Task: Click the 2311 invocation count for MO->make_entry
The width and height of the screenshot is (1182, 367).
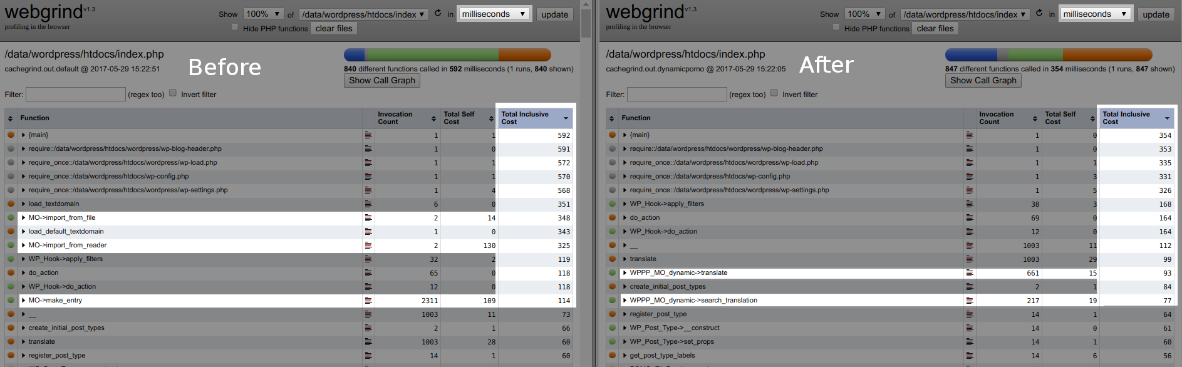Action: tap(430, 301)
